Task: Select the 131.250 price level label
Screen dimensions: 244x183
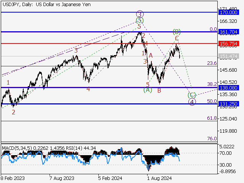Action: point(229,104)
